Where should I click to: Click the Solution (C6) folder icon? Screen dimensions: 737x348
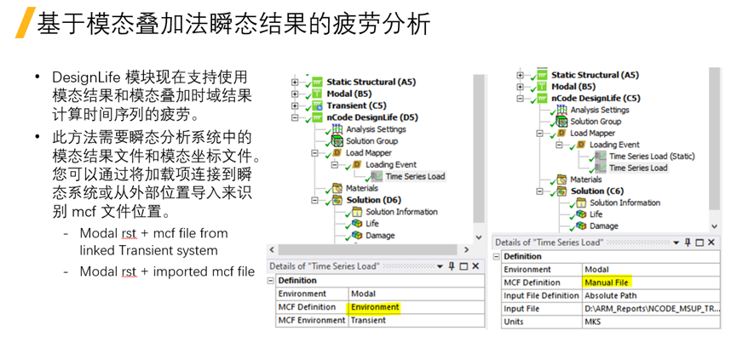click(561, 191)
